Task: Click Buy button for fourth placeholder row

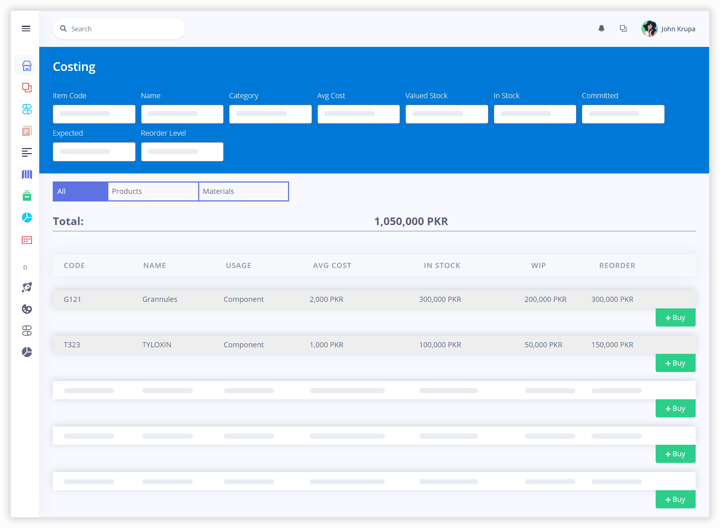Action: click(676, 454)
